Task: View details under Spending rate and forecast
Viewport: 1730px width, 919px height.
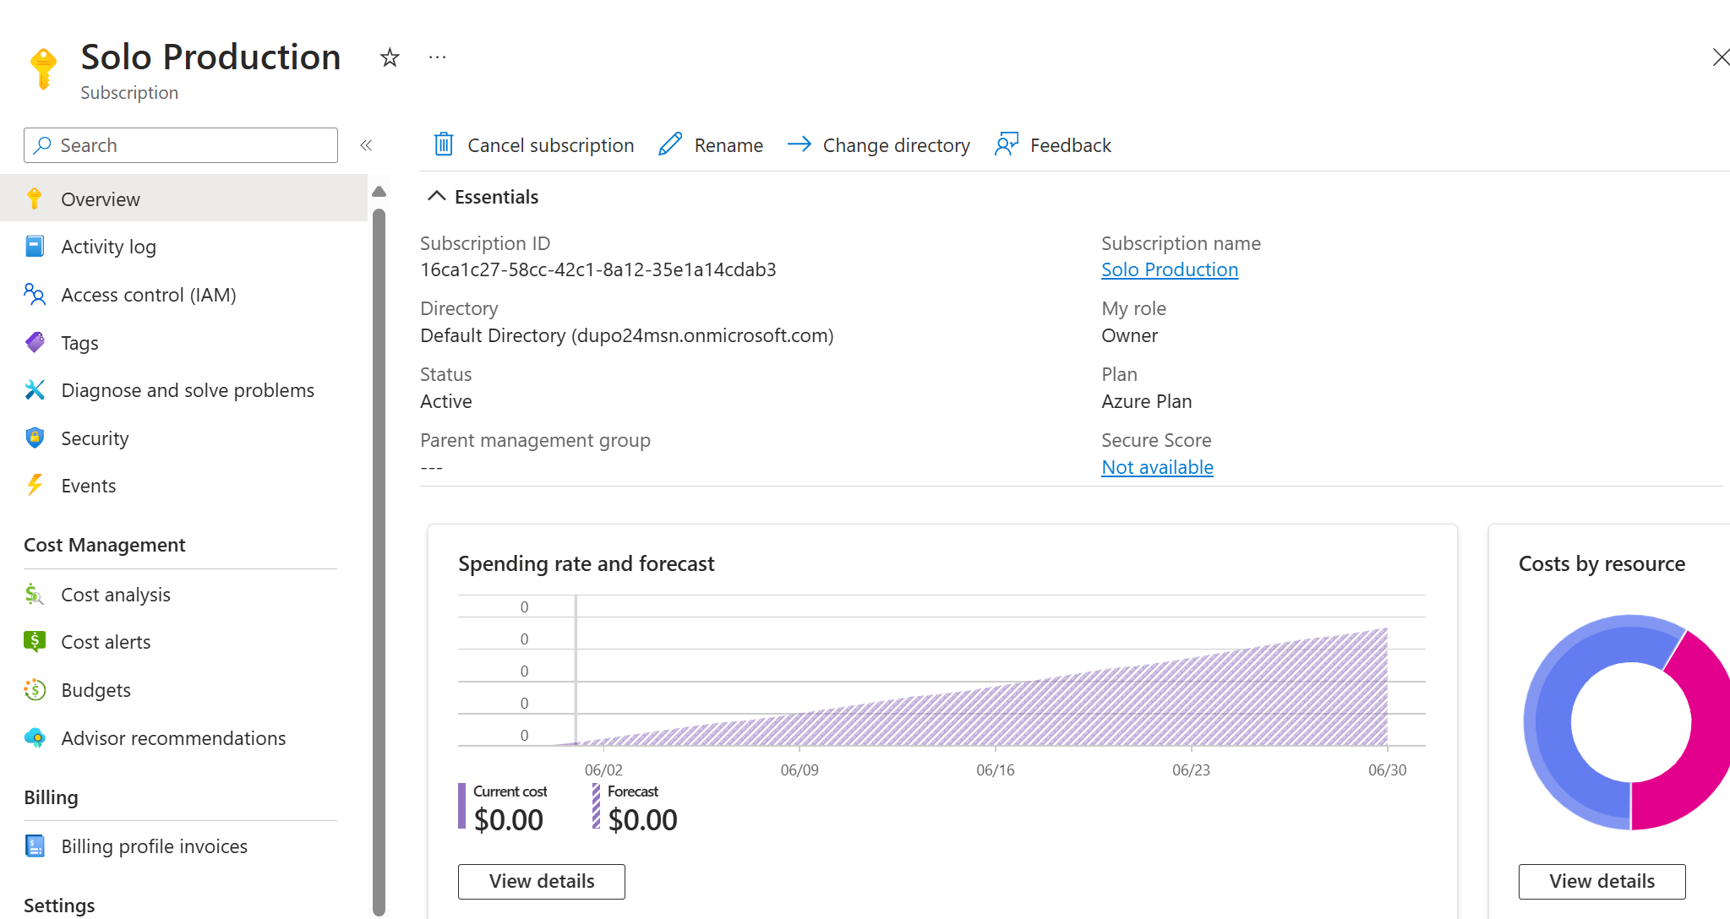Action: click(542, 881)
